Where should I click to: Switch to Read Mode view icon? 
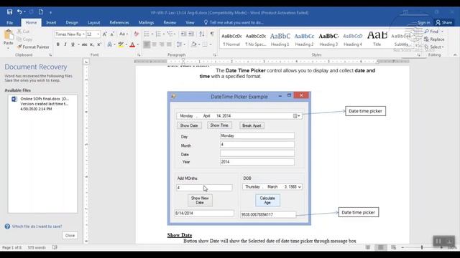pyautogui.click(x=368, y=247)
